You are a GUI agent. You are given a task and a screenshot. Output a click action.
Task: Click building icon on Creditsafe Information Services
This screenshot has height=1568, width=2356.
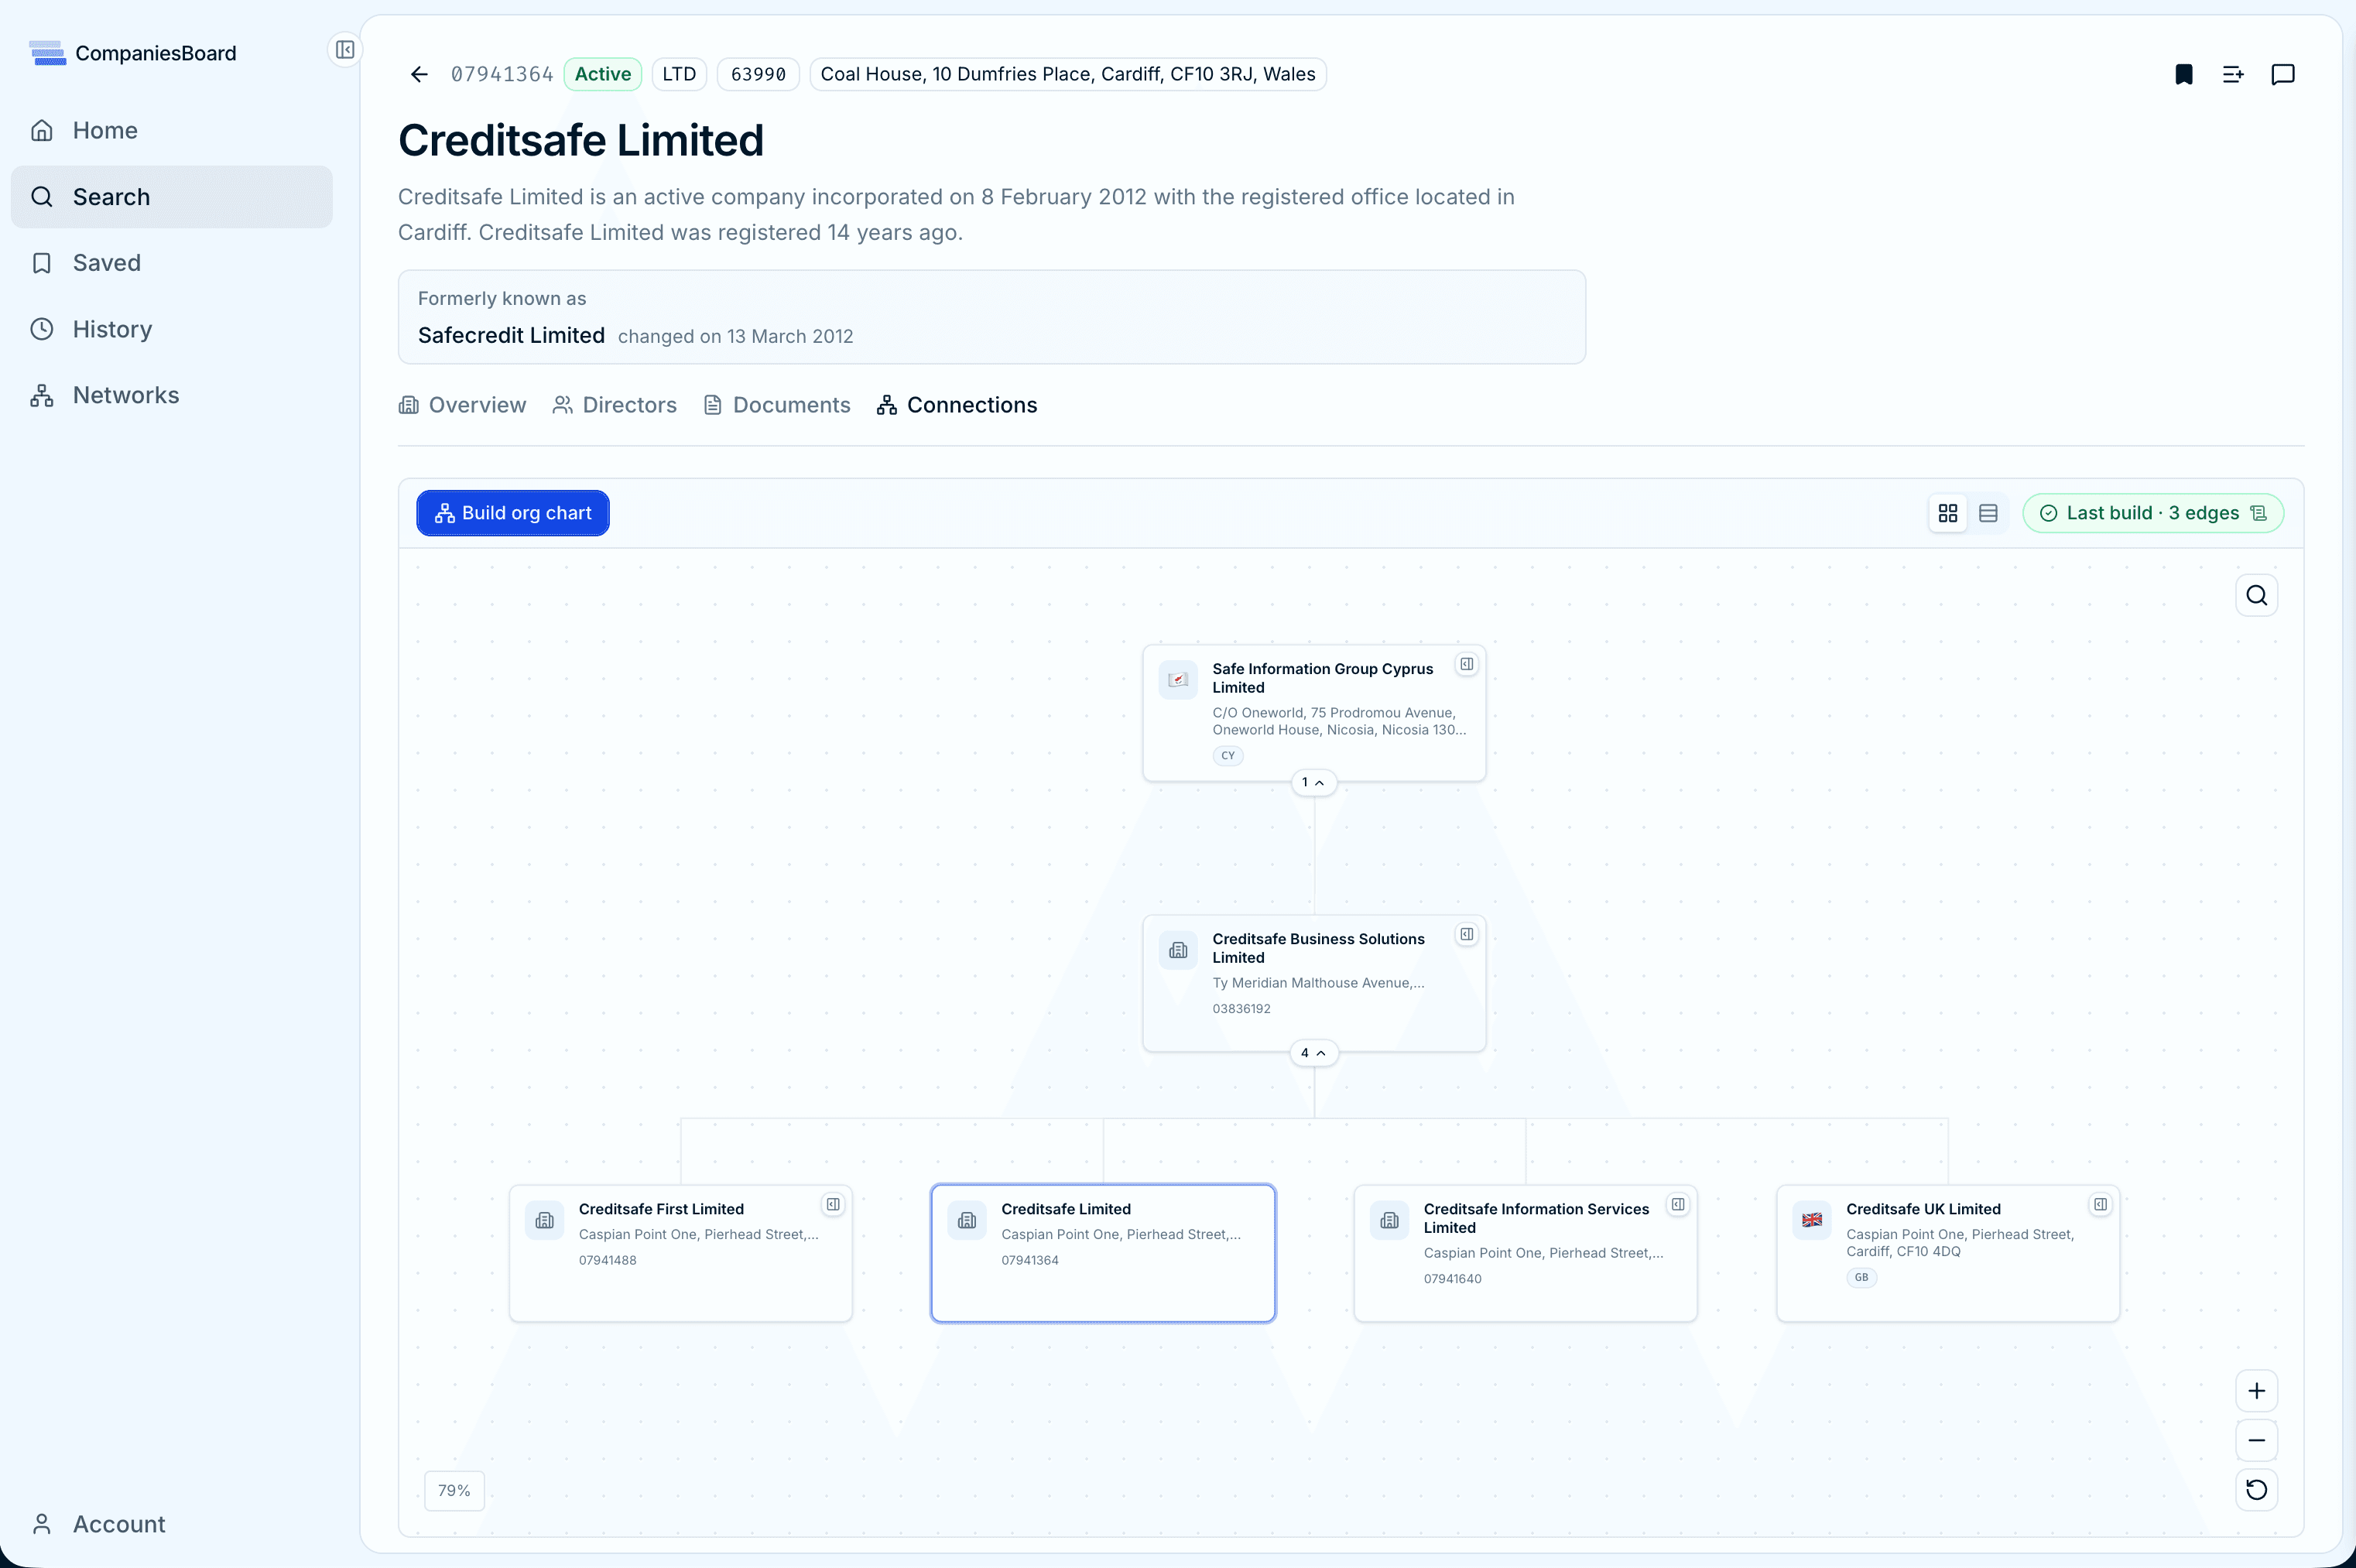[x=1390, y=1220]
